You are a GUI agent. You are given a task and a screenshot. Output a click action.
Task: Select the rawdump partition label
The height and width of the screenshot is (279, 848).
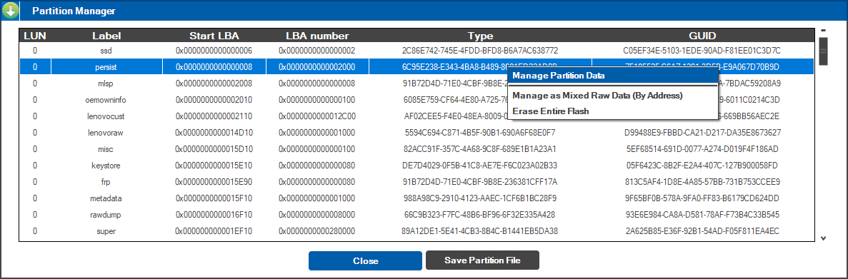[106, 215]
